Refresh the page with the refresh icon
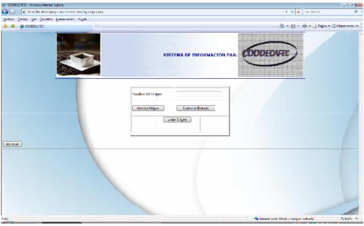This screenshot has width=364, height=226. pyautogui.click(x=292, y=12)
